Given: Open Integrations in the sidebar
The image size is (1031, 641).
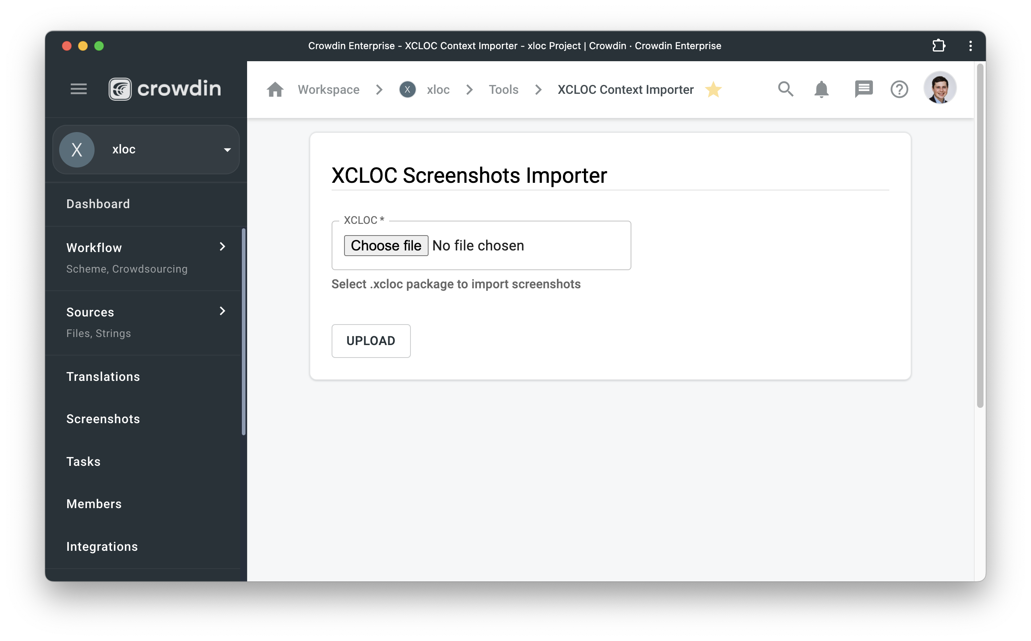Looking at the screenshot, I should click(102, 546).
